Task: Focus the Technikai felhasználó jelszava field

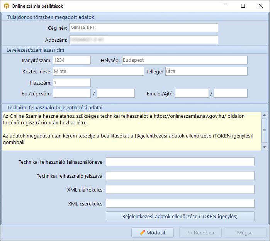Action: pyautogui.click(x=180, y=176)
